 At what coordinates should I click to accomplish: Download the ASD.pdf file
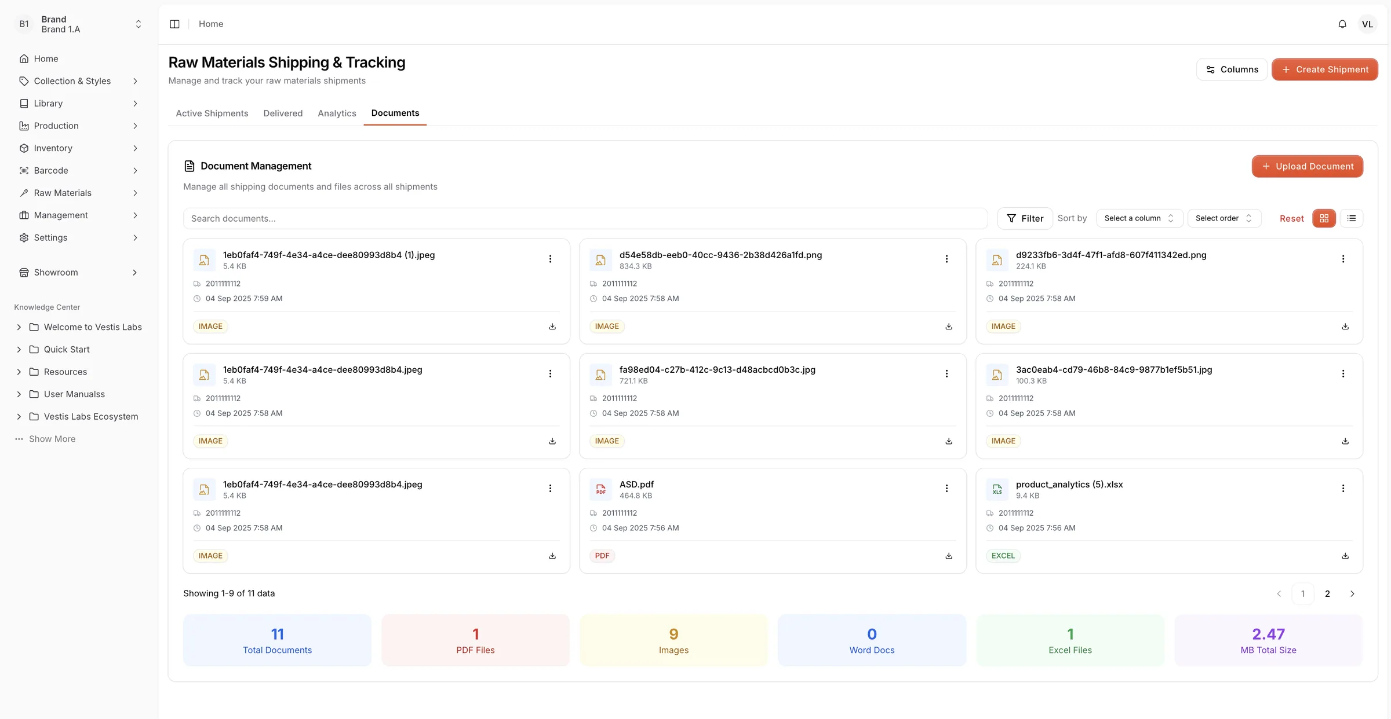949,556
